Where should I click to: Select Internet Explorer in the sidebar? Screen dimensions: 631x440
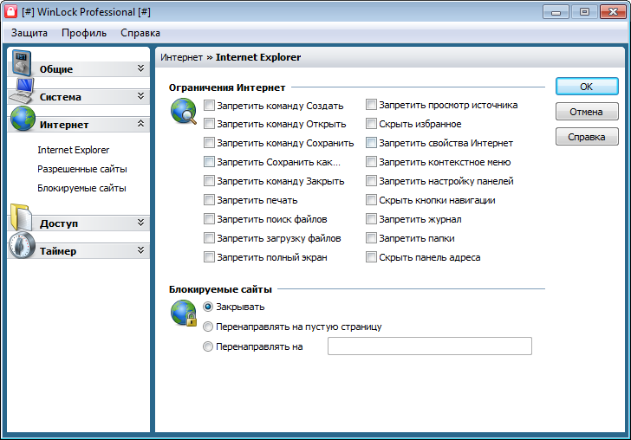(x=73, y=150)
